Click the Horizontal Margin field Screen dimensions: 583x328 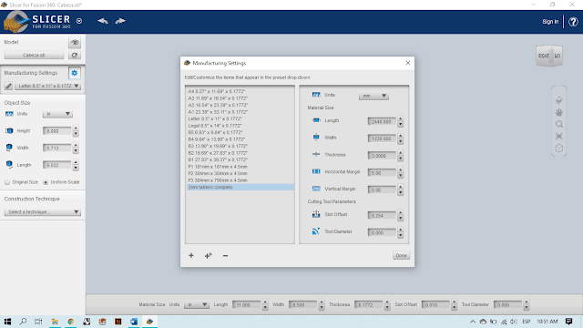(382, 173)
